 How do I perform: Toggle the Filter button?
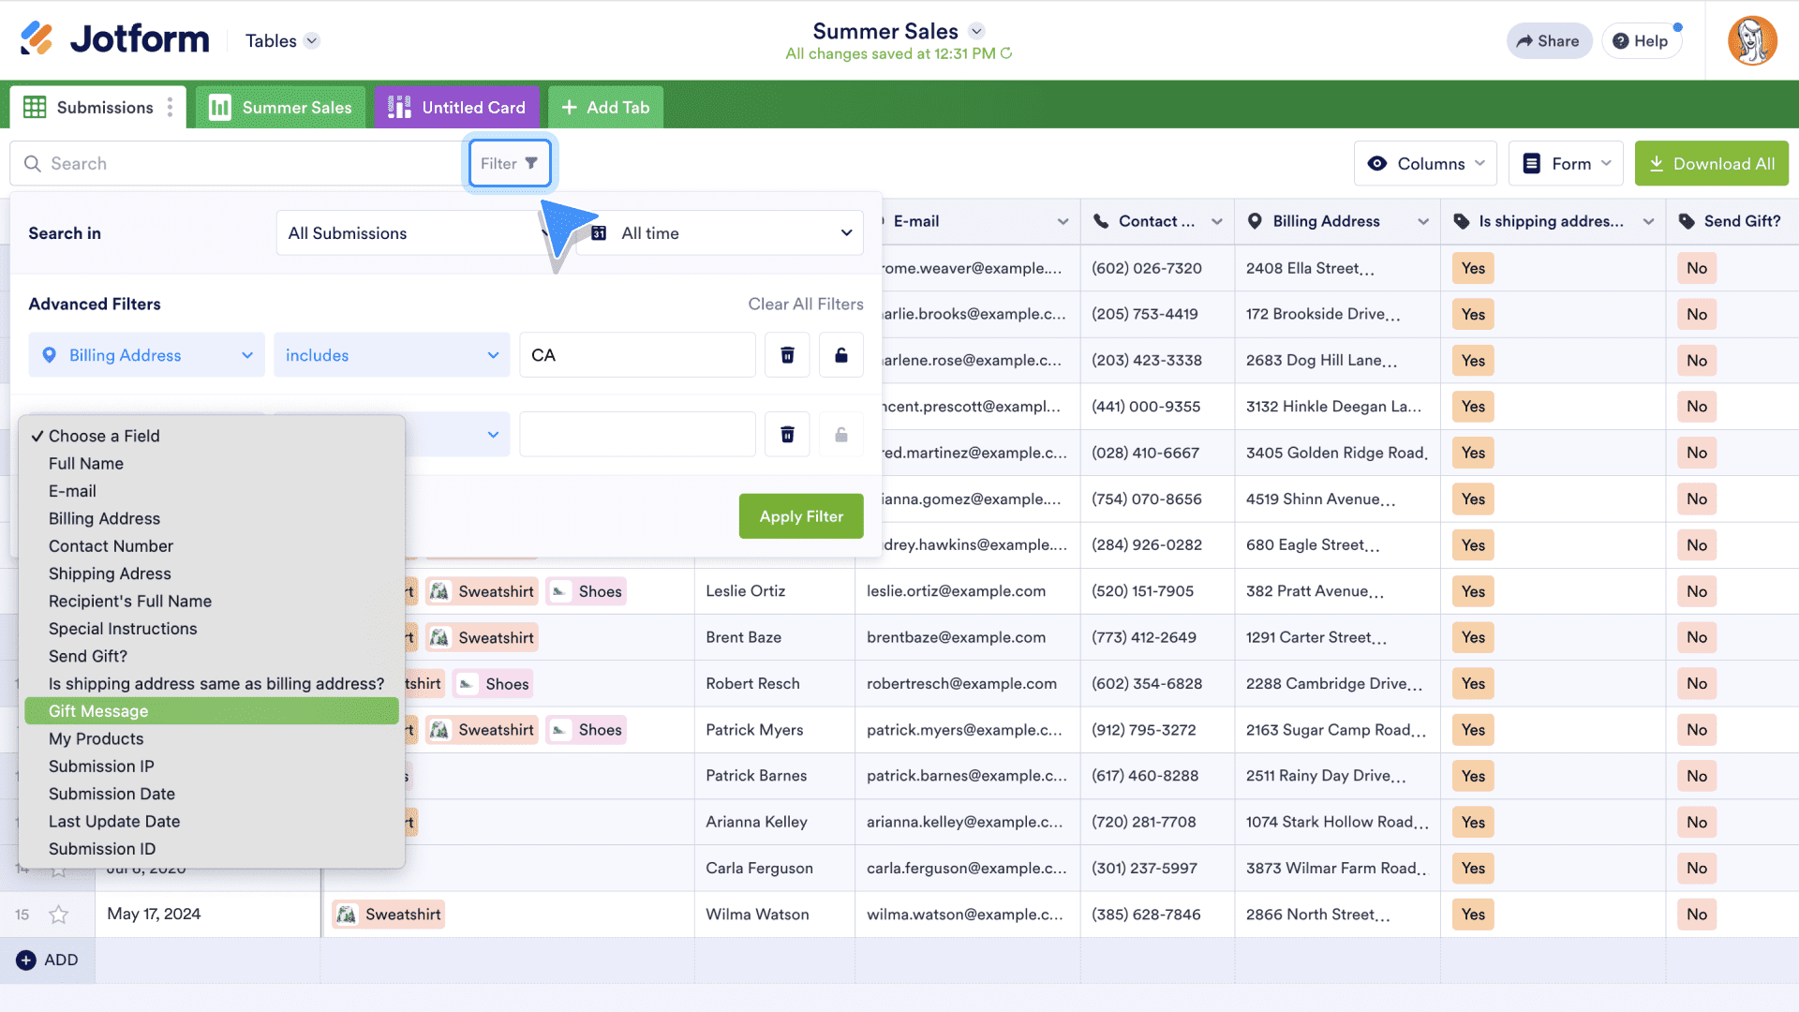pyautogui.click(x=509, y=163)
